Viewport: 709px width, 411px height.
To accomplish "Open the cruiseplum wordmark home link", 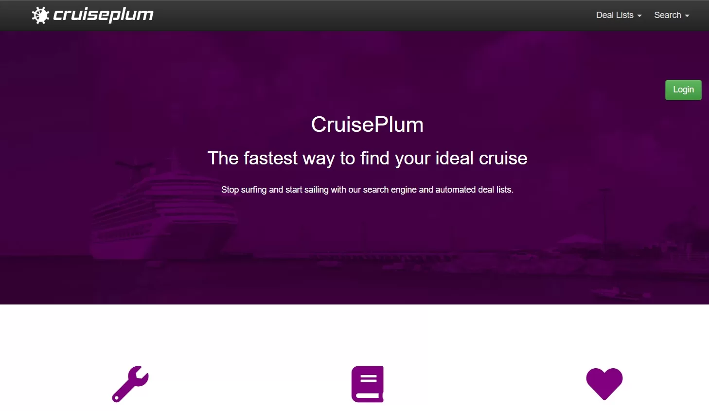I will (x=103, y=15).
